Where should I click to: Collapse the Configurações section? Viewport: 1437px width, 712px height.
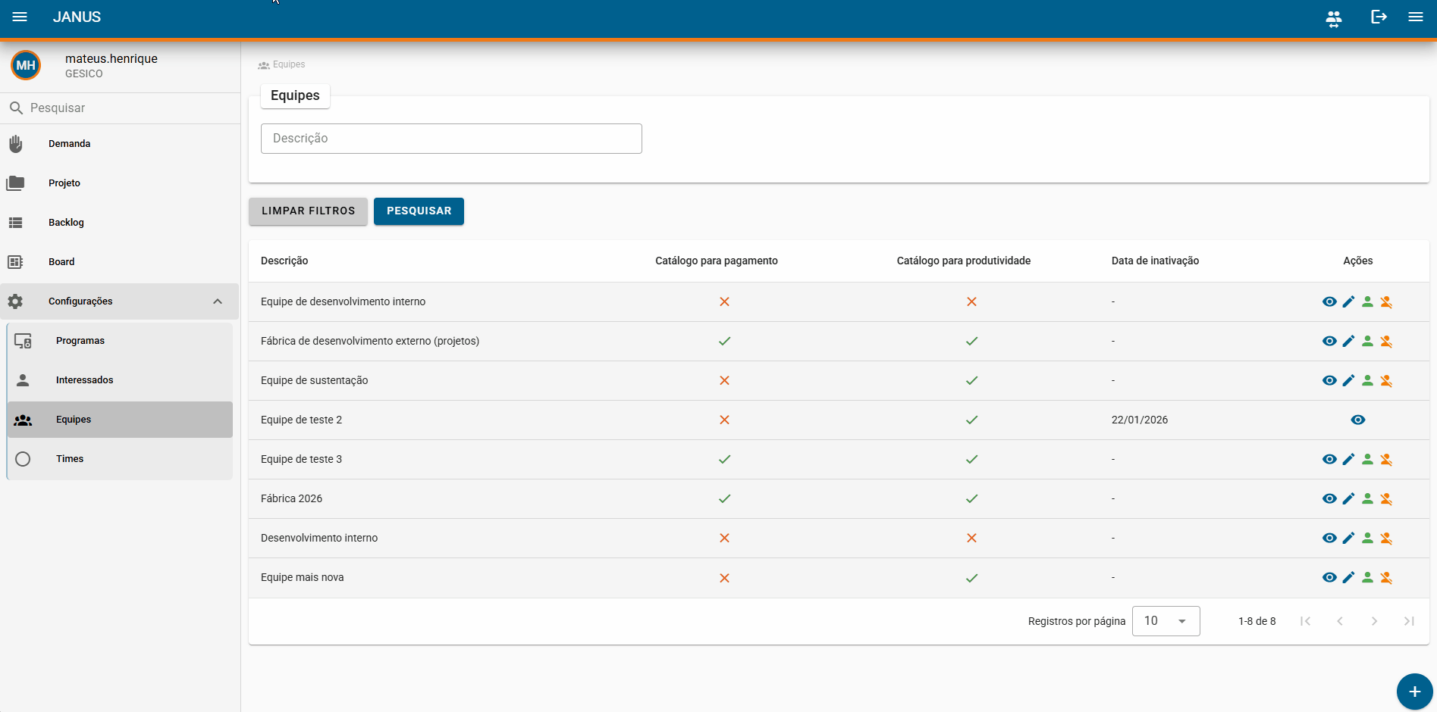(x=120, y=301)
